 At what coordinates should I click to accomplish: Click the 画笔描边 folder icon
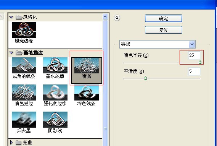tap(19, 53)
